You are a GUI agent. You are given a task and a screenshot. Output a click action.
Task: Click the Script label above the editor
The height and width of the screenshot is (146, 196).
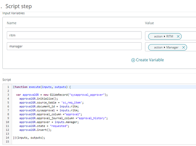7,80
